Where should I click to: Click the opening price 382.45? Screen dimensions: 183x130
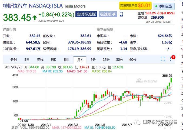point(35,36)
